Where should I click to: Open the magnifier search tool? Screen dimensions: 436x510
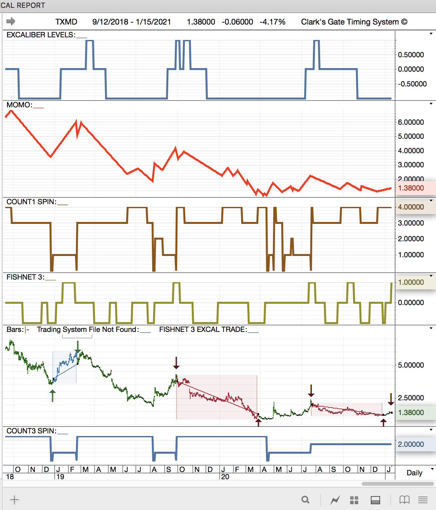click(x=305, y=500)
